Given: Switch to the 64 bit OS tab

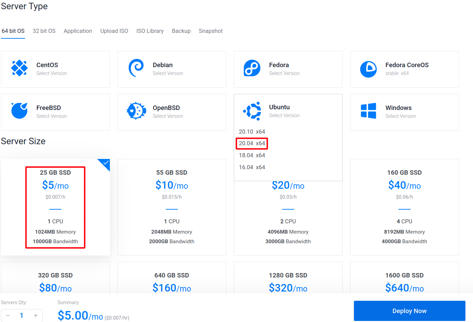Looking at the screenshot, I should 13,31.
